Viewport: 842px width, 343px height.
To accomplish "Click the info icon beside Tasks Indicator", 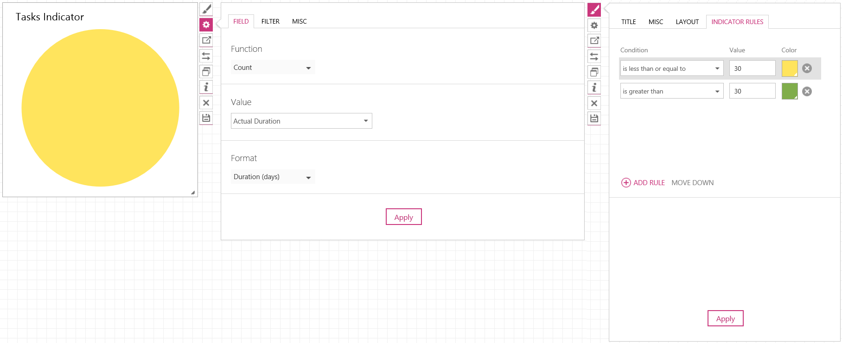I will pos(206,87).
